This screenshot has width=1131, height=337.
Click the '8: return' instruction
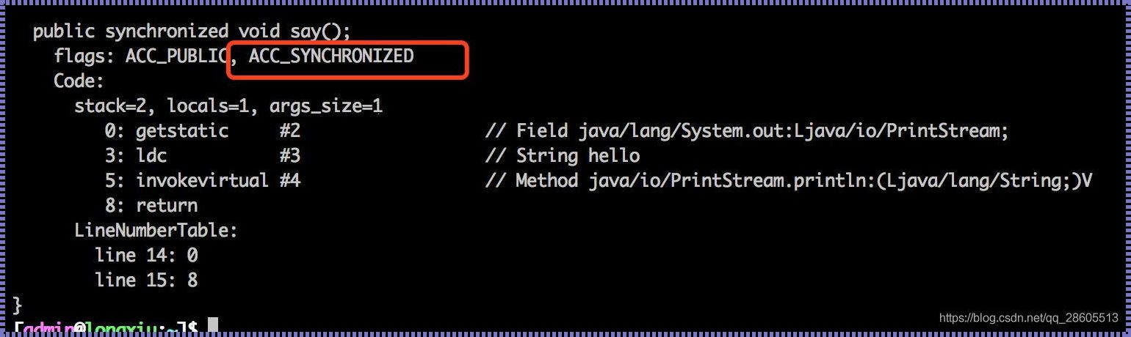(151, 205)
